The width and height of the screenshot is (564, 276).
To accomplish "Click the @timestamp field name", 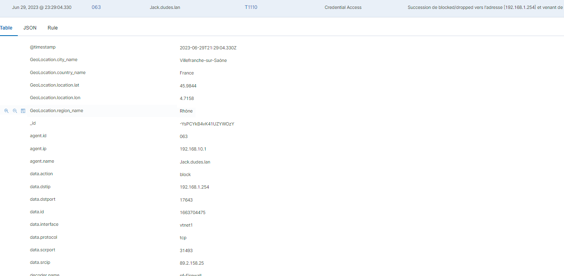I will (43, 47).
